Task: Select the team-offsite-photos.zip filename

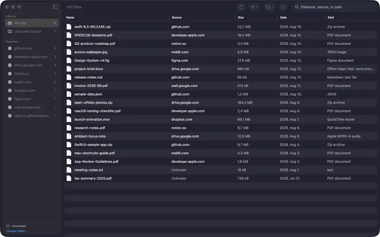Action: [x=93, y=102]
